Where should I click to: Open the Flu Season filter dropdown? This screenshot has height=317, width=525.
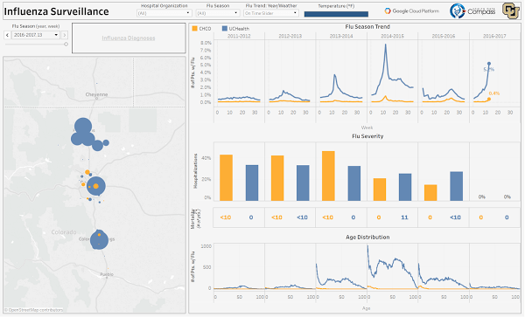pyautogui.click(x=218, y=13)
